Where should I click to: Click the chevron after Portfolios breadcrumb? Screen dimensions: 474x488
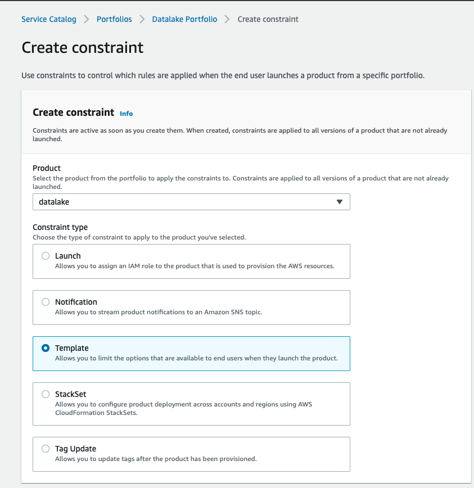pyautogui.click(x=142, y=19)
